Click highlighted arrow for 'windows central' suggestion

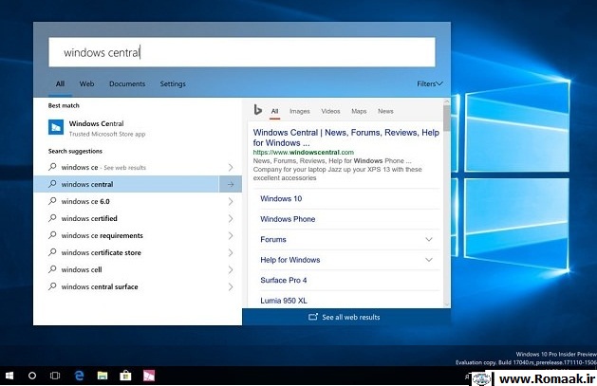coord(231,184)
